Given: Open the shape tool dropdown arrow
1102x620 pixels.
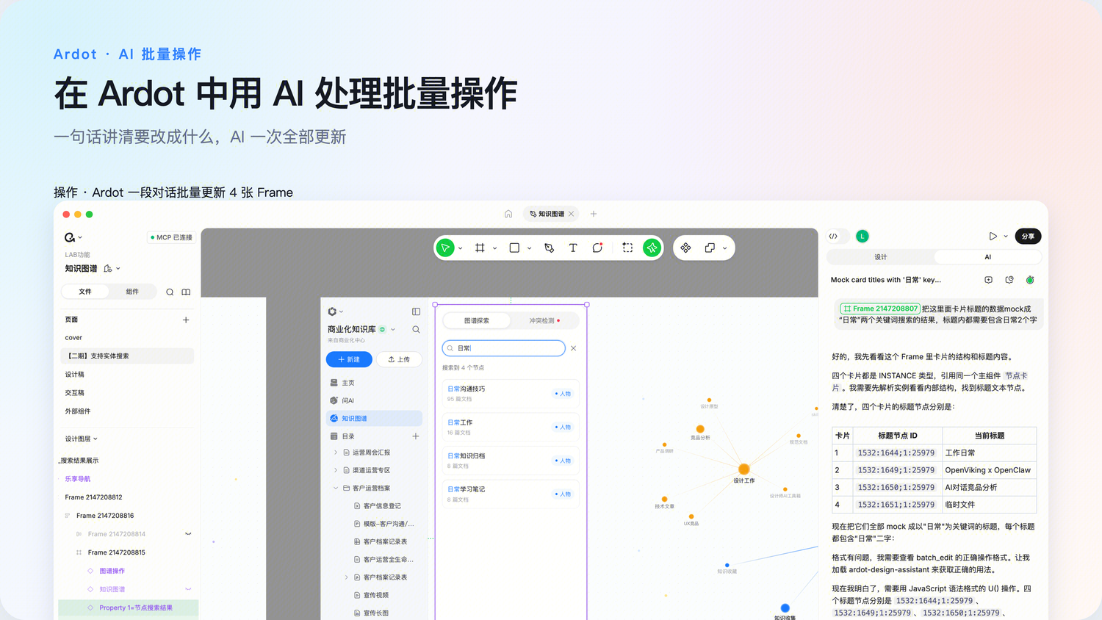Looking at the screenshot, I should pyautogui.click(x=529, y=248).
